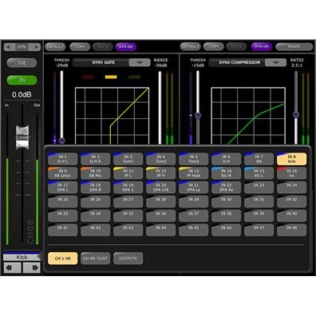Click DEFAULT for the DYN2 compressor
Viewport: 316px width, 316px height.
[190, 46]
